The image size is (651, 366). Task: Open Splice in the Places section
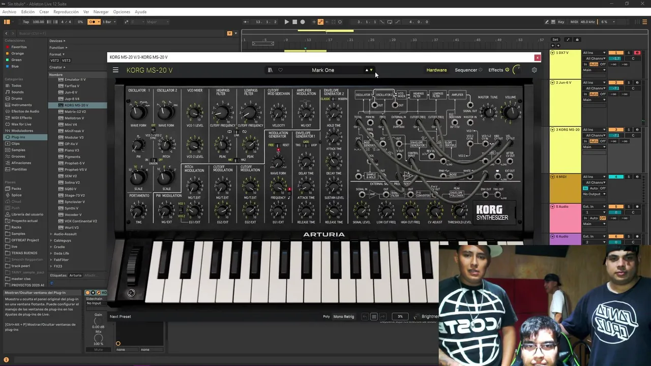pos(17,195)
